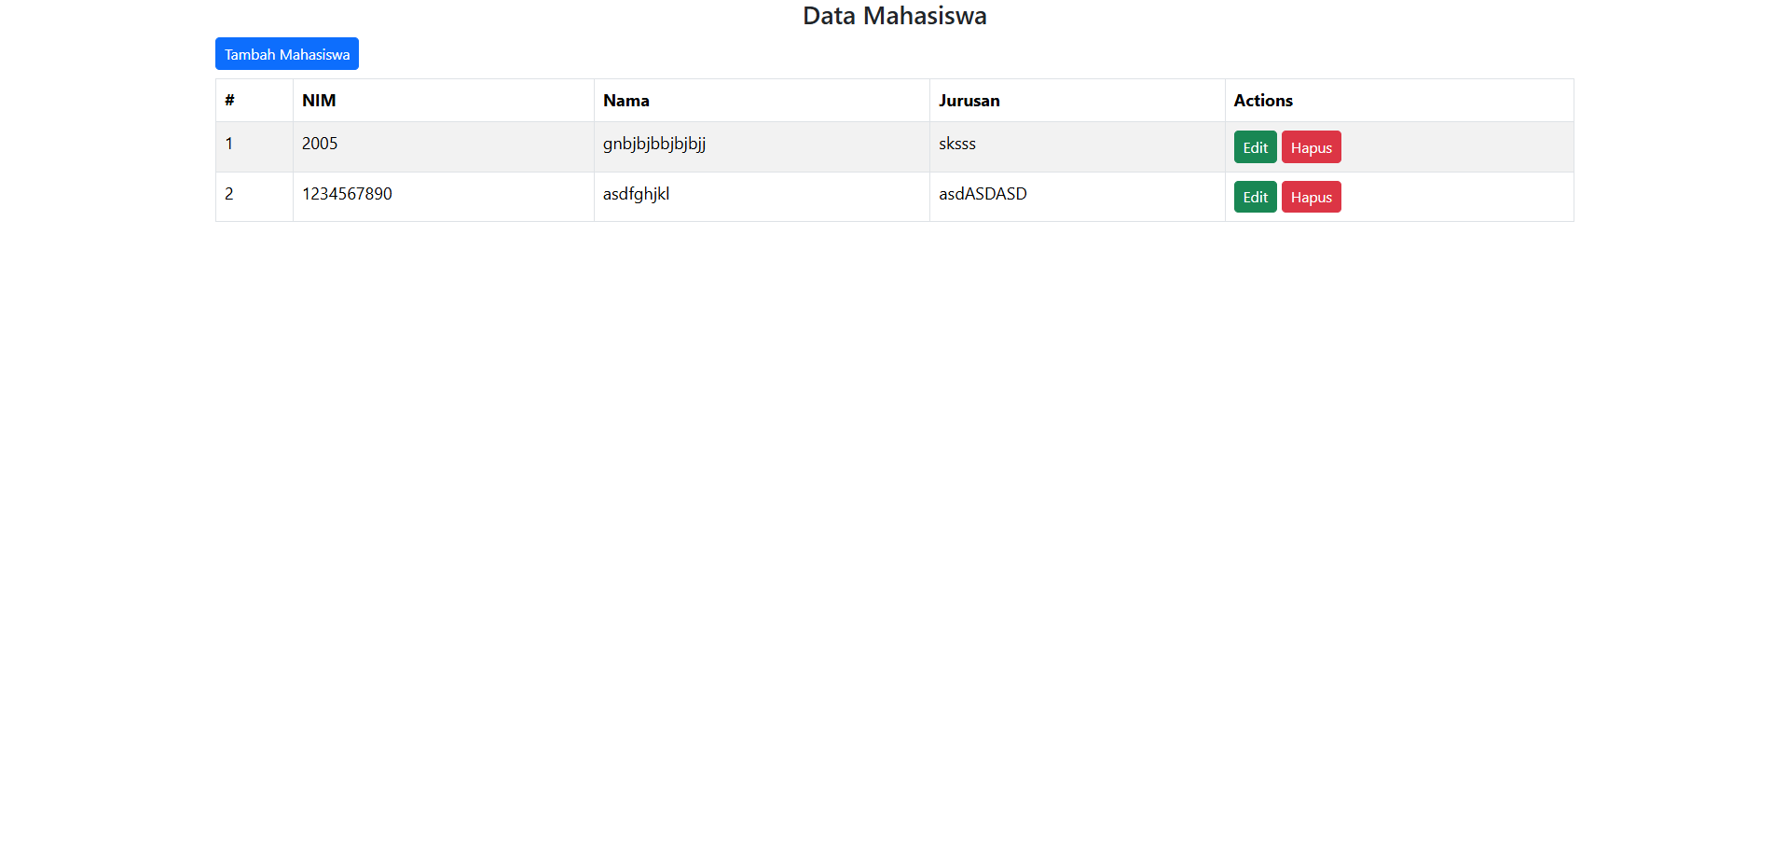Edit the student named asdfghjkl
This screenshot has width=1787, height=842.
[1255, 197]
